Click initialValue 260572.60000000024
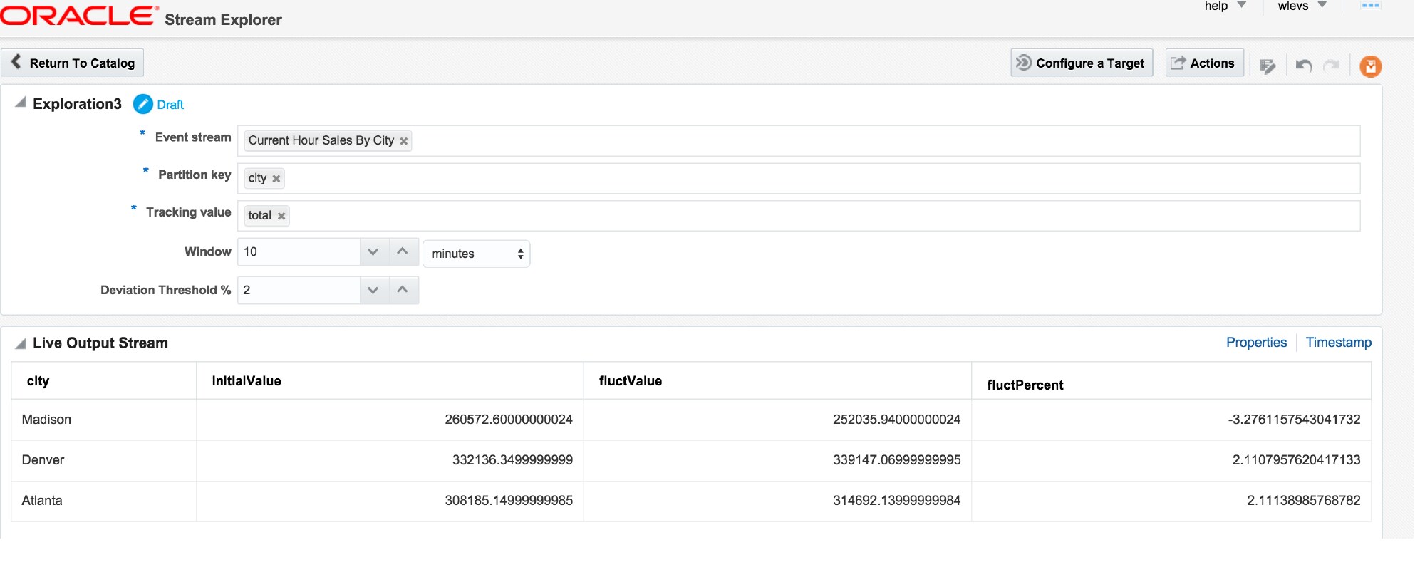1415x567 pixels. (x=509, y=420)
